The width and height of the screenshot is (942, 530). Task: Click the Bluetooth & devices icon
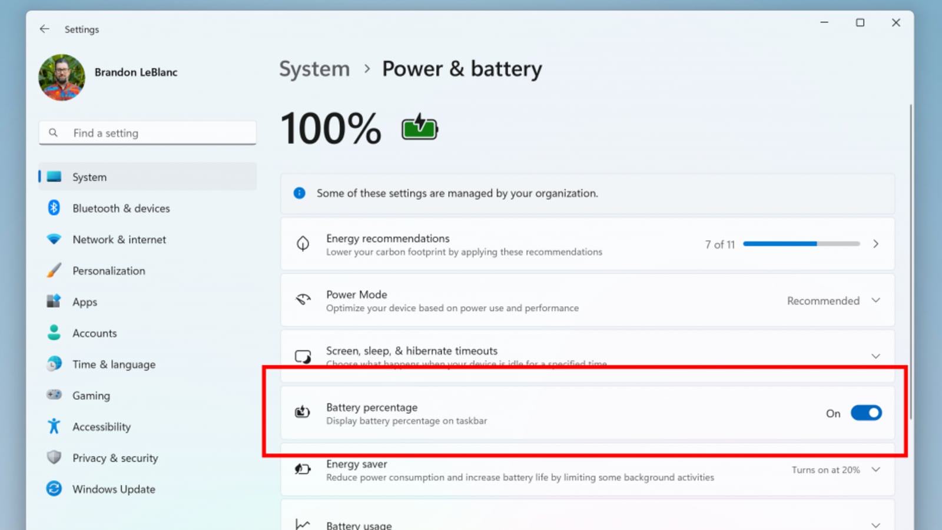click(54, 208)
